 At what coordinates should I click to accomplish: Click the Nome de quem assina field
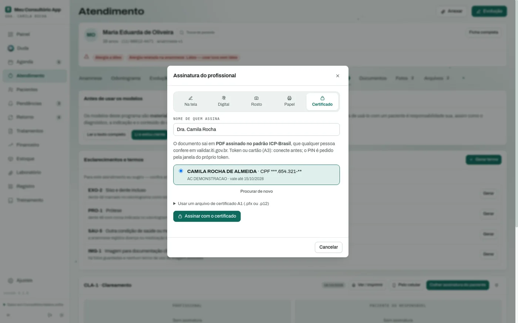[256, 130]
